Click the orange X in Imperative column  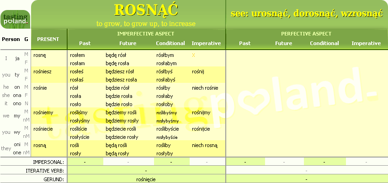coord(193,55)
